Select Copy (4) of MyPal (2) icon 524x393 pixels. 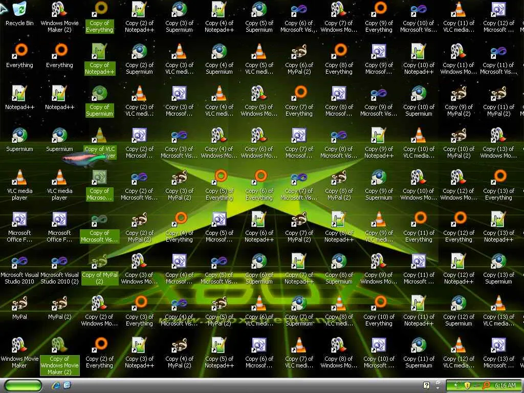click(179, 352)
